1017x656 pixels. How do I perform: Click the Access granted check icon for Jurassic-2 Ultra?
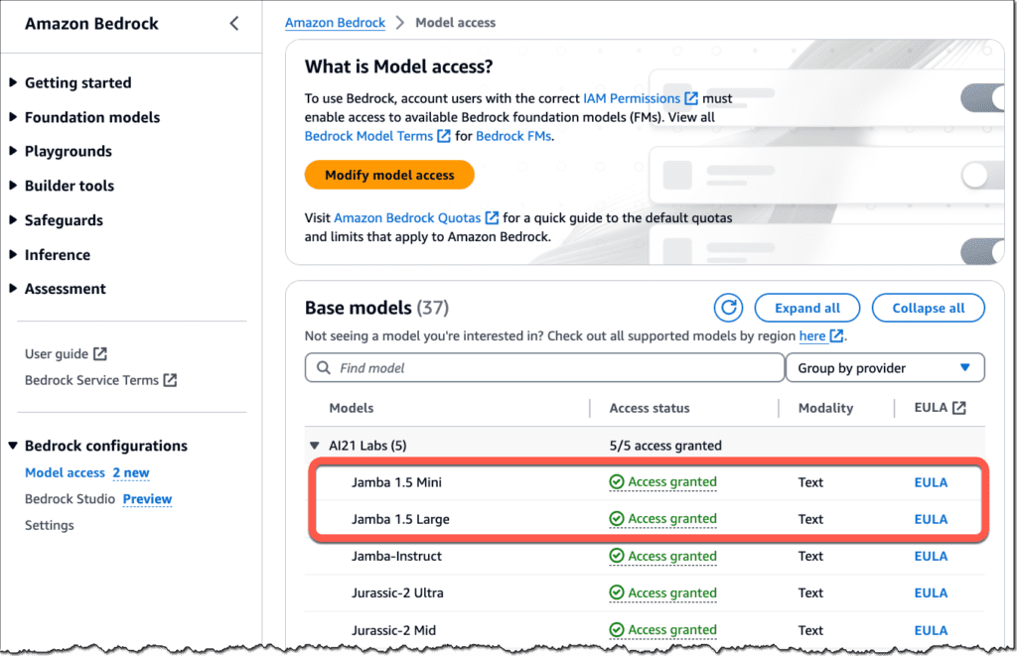pos(616,592)
